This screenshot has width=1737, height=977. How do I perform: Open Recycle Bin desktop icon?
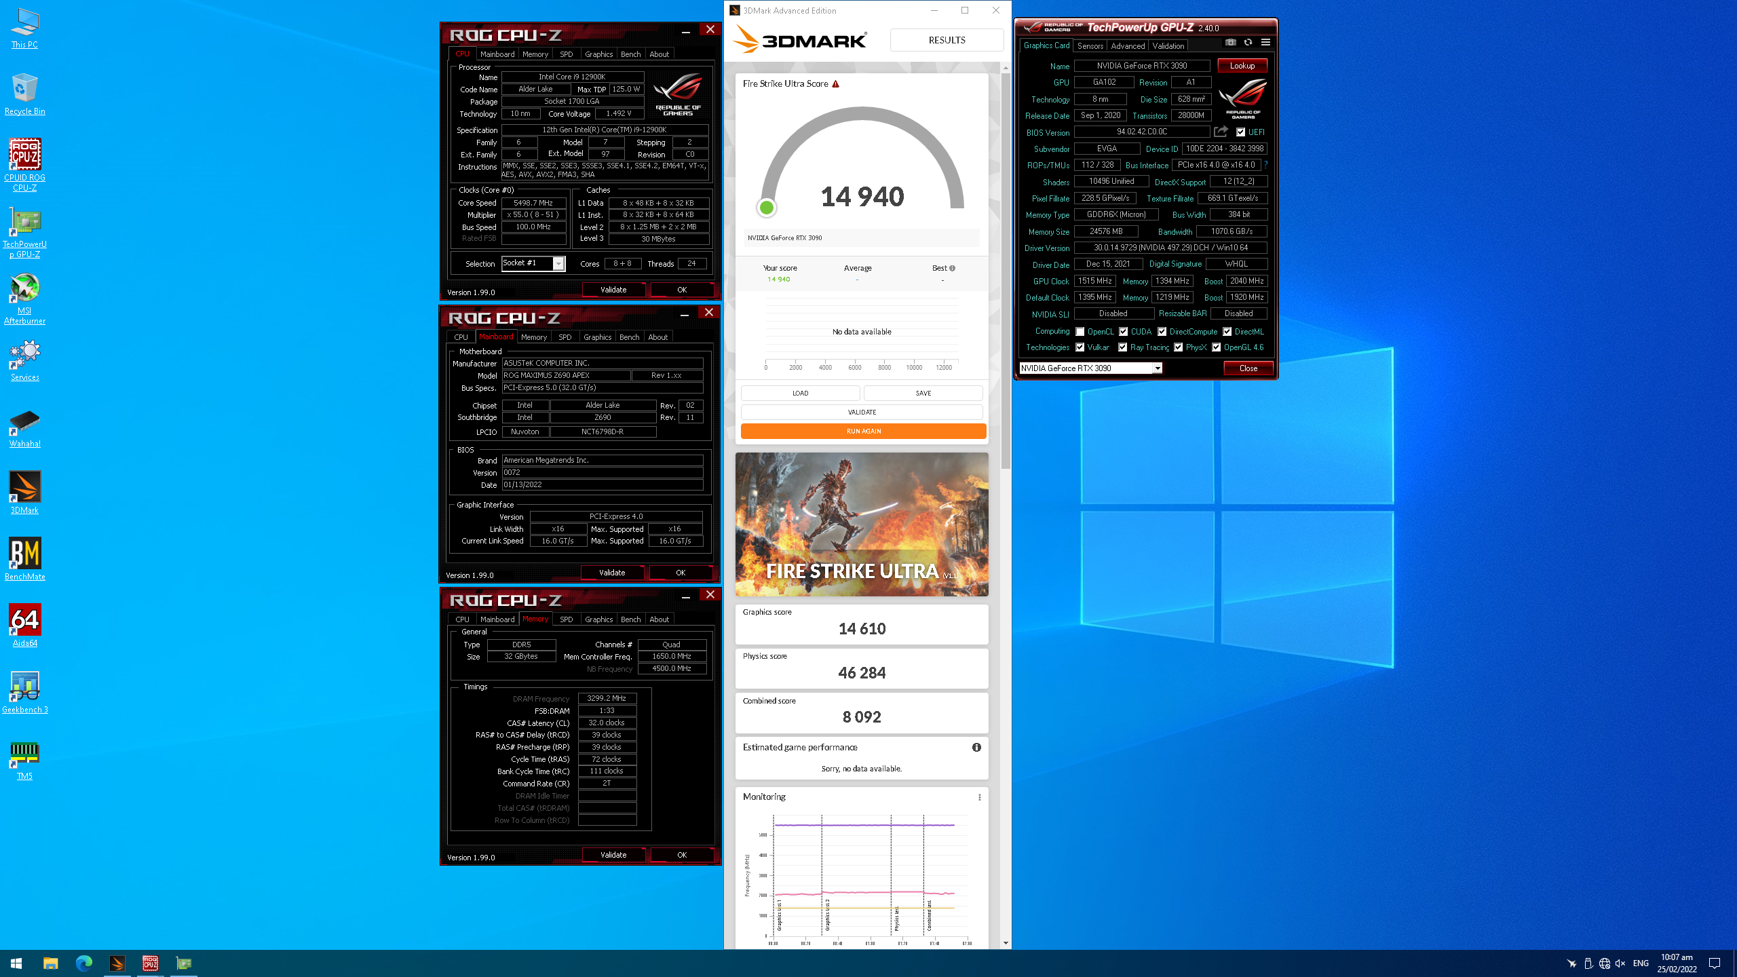point(24,94)
